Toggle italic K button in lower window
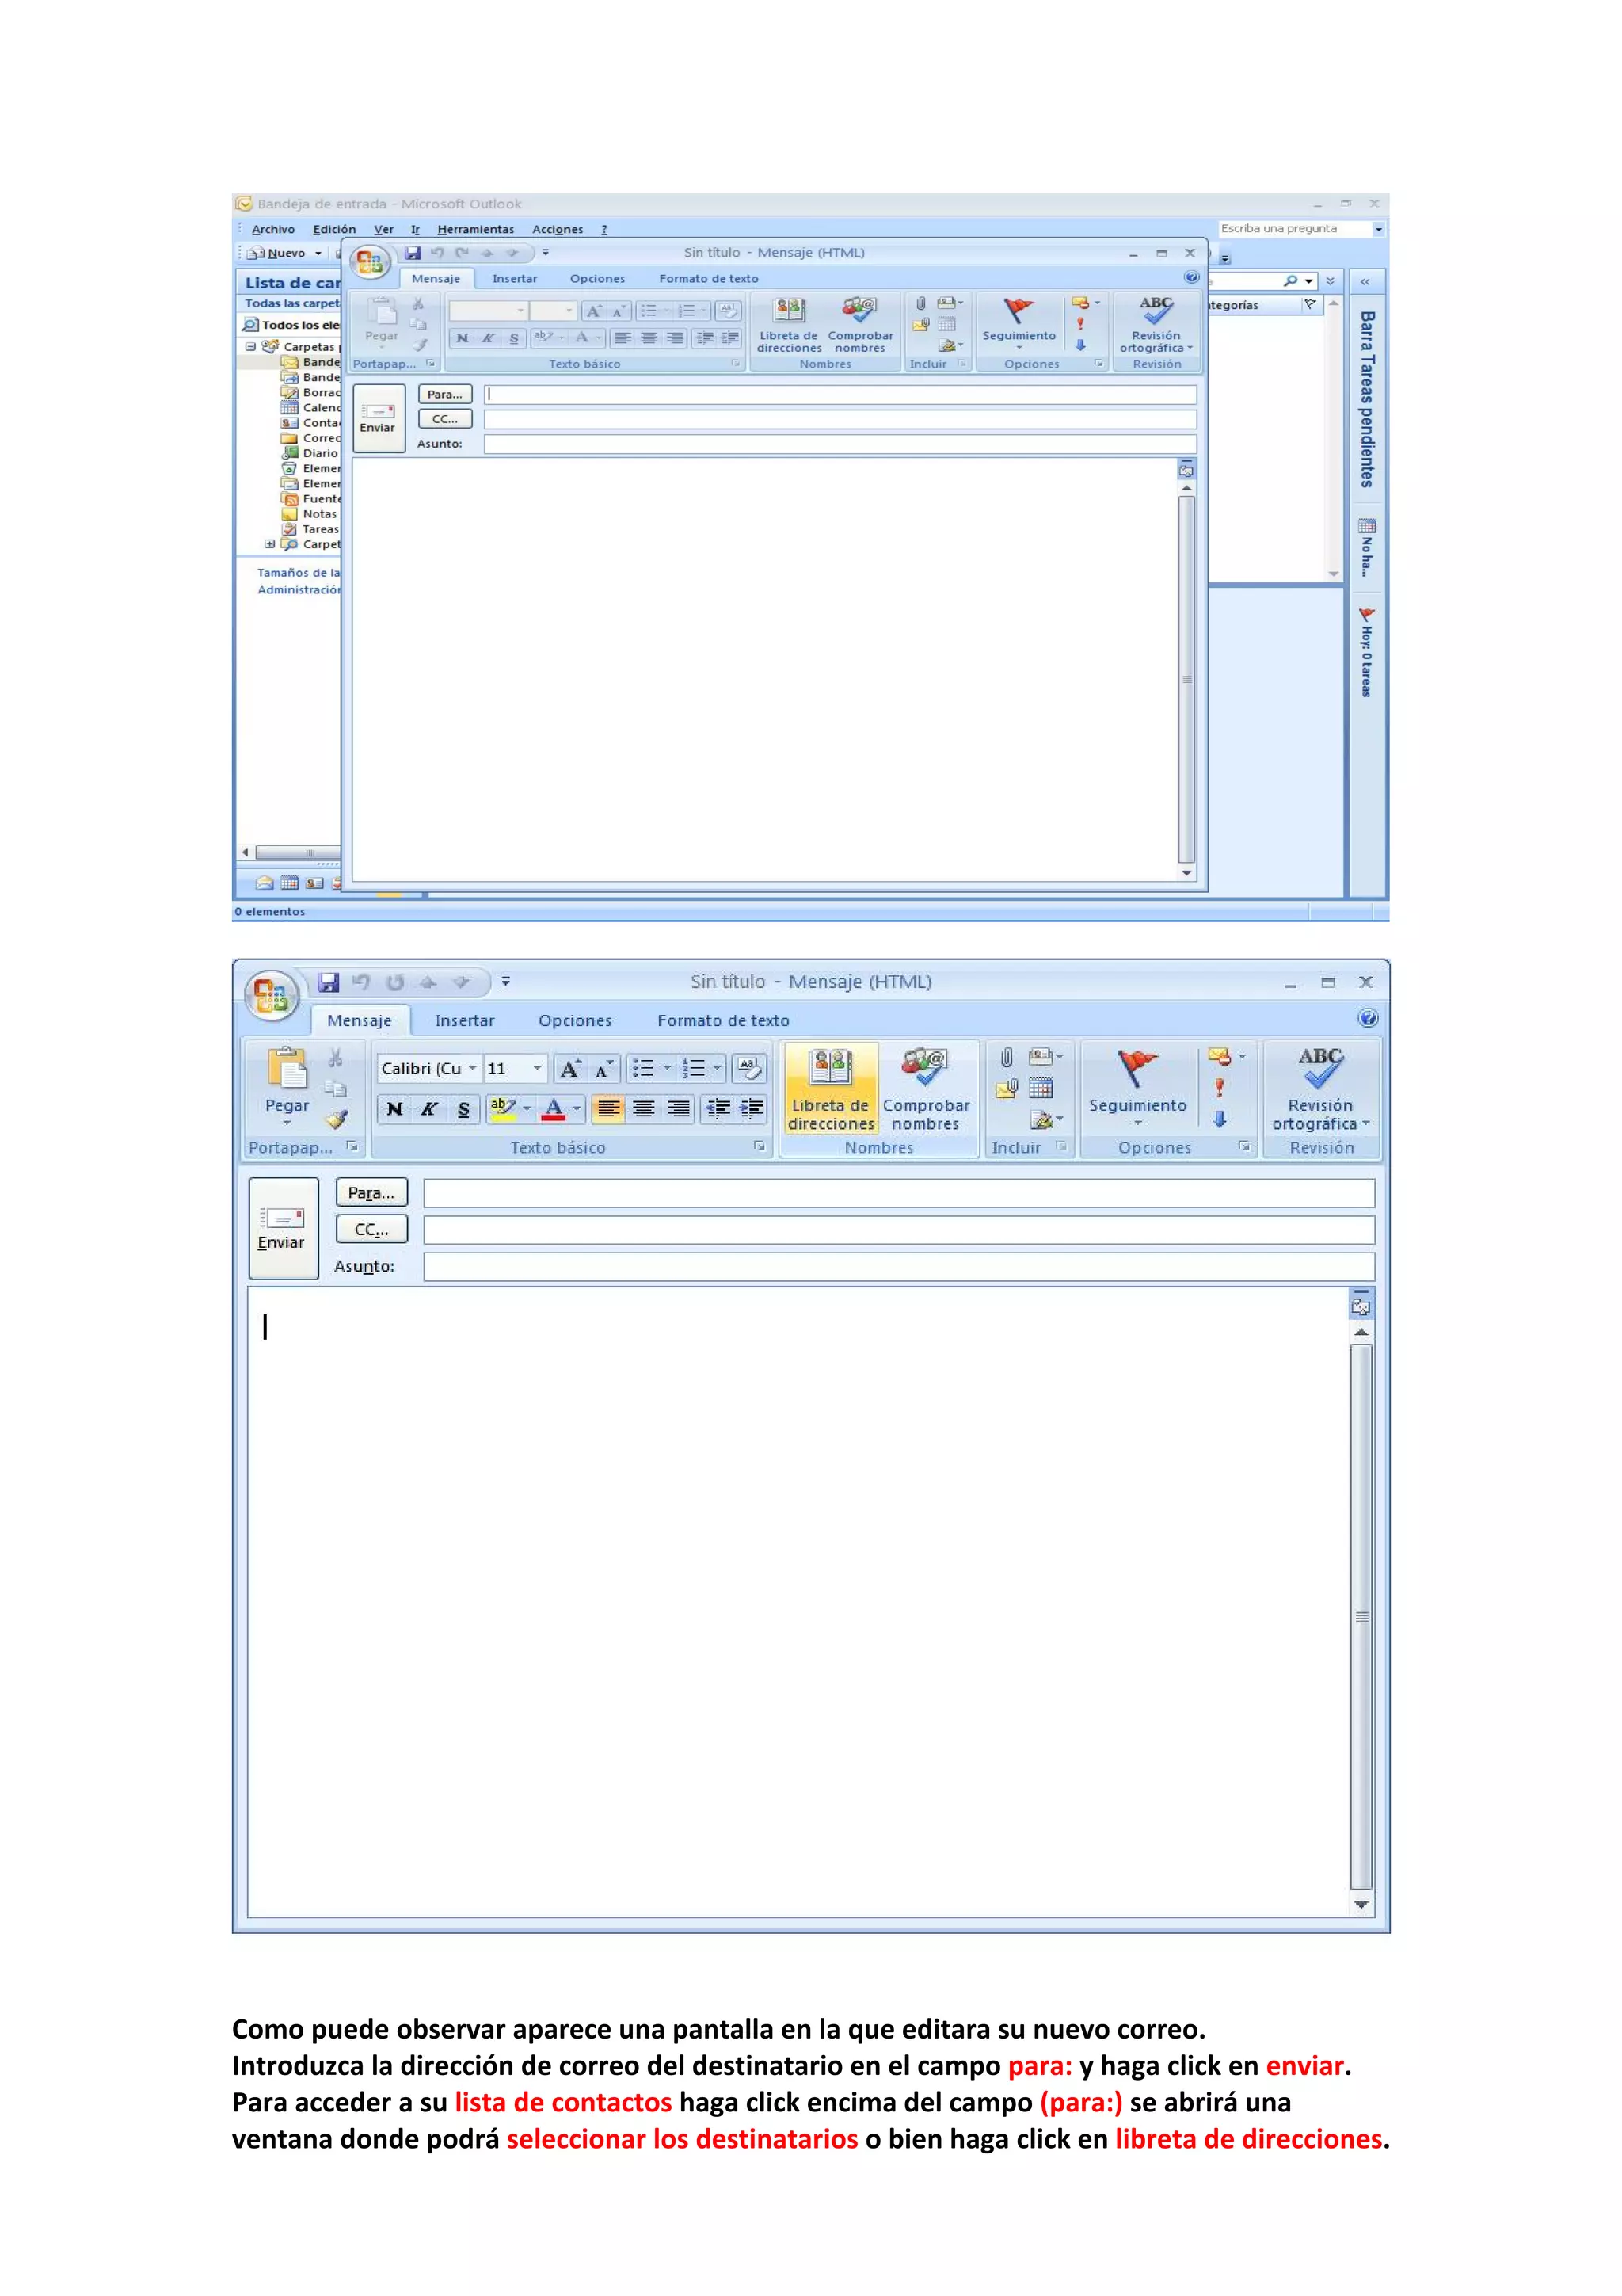This screenshot has width=1622, height=2296. [428, 1109]
